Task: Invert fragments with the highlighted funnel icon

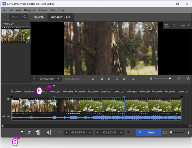Action: [37, 132]
